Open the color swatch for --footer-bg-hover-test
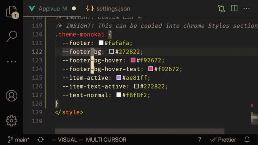 coord(151,69)
